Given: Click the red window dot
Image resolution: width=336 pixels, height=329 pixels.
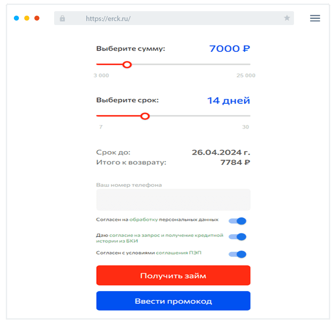Looking at the screenshot, I should 37,18.
